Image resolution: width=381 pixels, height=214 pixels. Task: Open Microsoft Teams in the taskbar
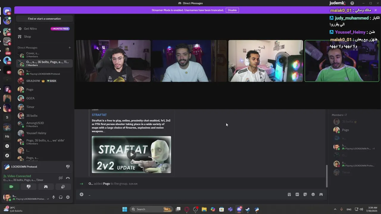pyautogui.click(x=230, y=209)
